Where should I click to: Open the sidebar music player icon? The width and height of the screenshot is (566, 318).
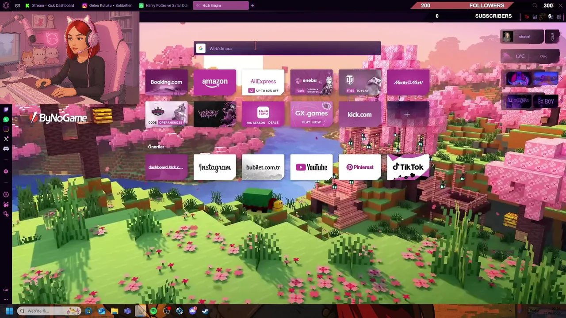click(6, 171)
